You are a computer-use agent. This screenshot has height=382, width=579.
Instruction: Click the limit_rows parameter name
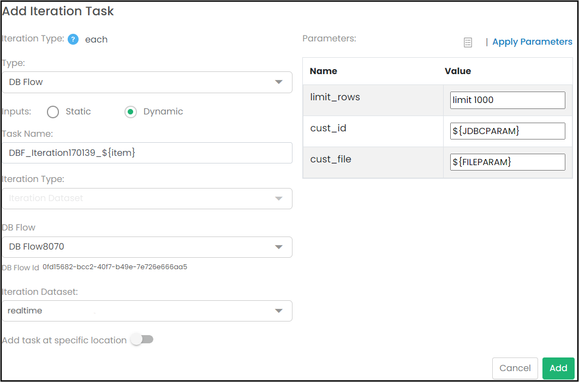335,98
